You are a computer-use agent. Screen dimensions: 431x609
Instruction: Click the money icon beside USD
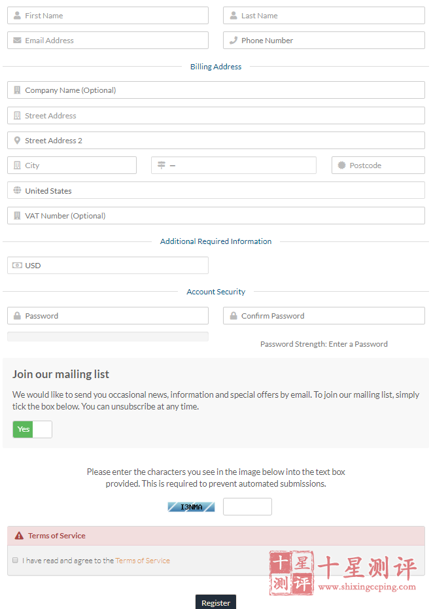(17, 266)
